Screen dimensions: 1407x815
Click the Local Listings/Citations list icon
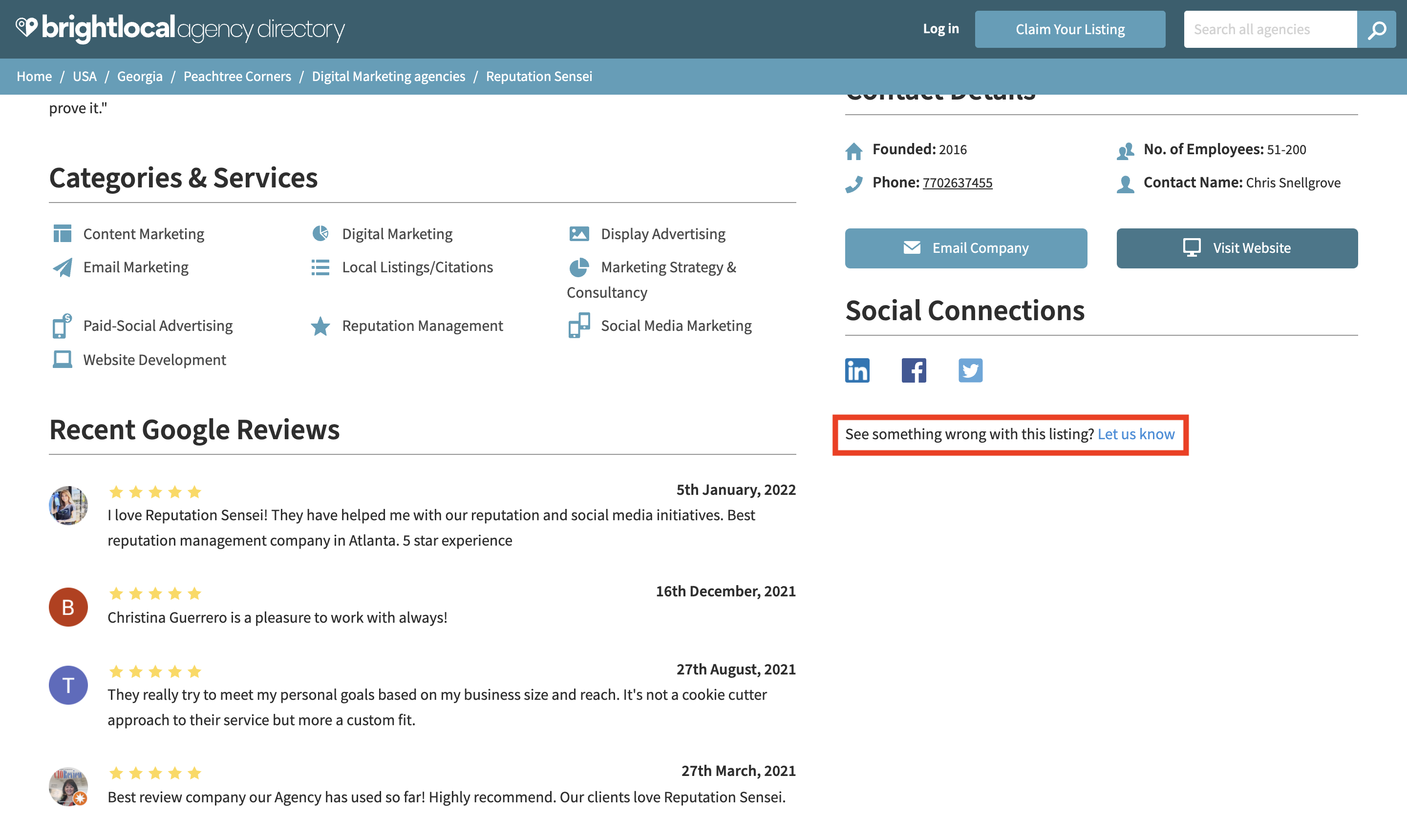click(320, 267)
